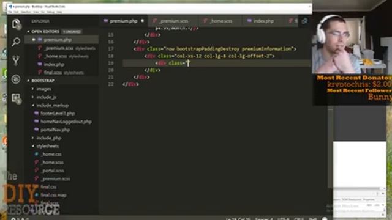The image size is (392, 220).
Task: Open _premium.scss in stylesheets folder tree
Action: coord(56,178)
